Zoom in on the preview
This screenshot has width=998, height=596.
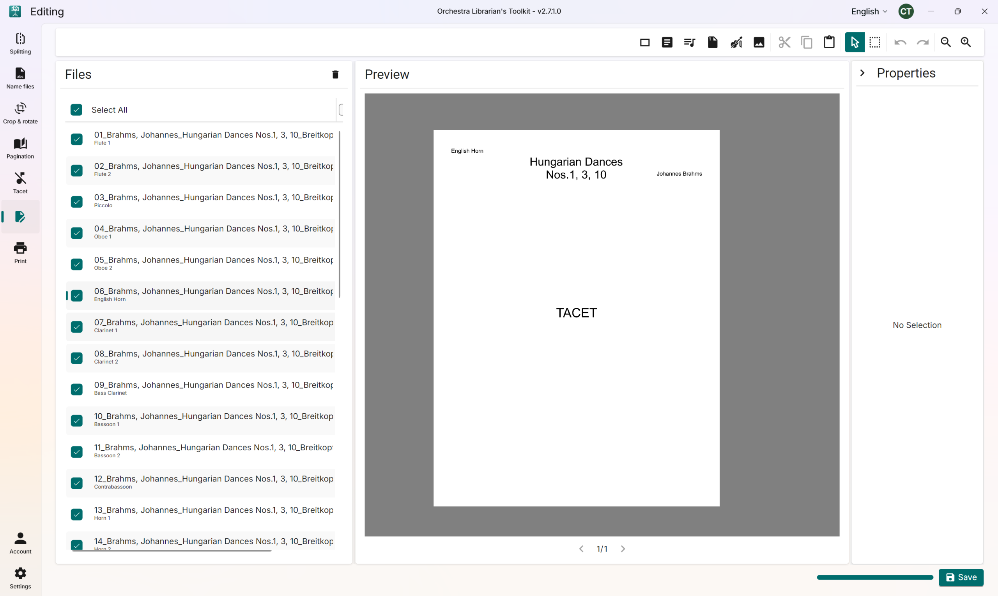click(966, 42)
